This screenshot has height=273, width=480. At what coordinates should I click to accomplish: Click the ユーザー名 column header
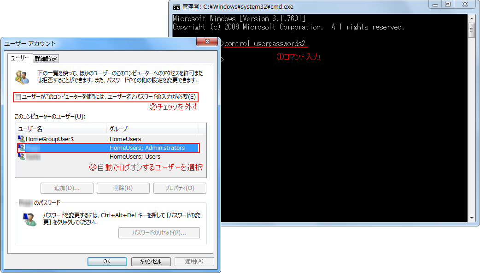pos(61,129)
